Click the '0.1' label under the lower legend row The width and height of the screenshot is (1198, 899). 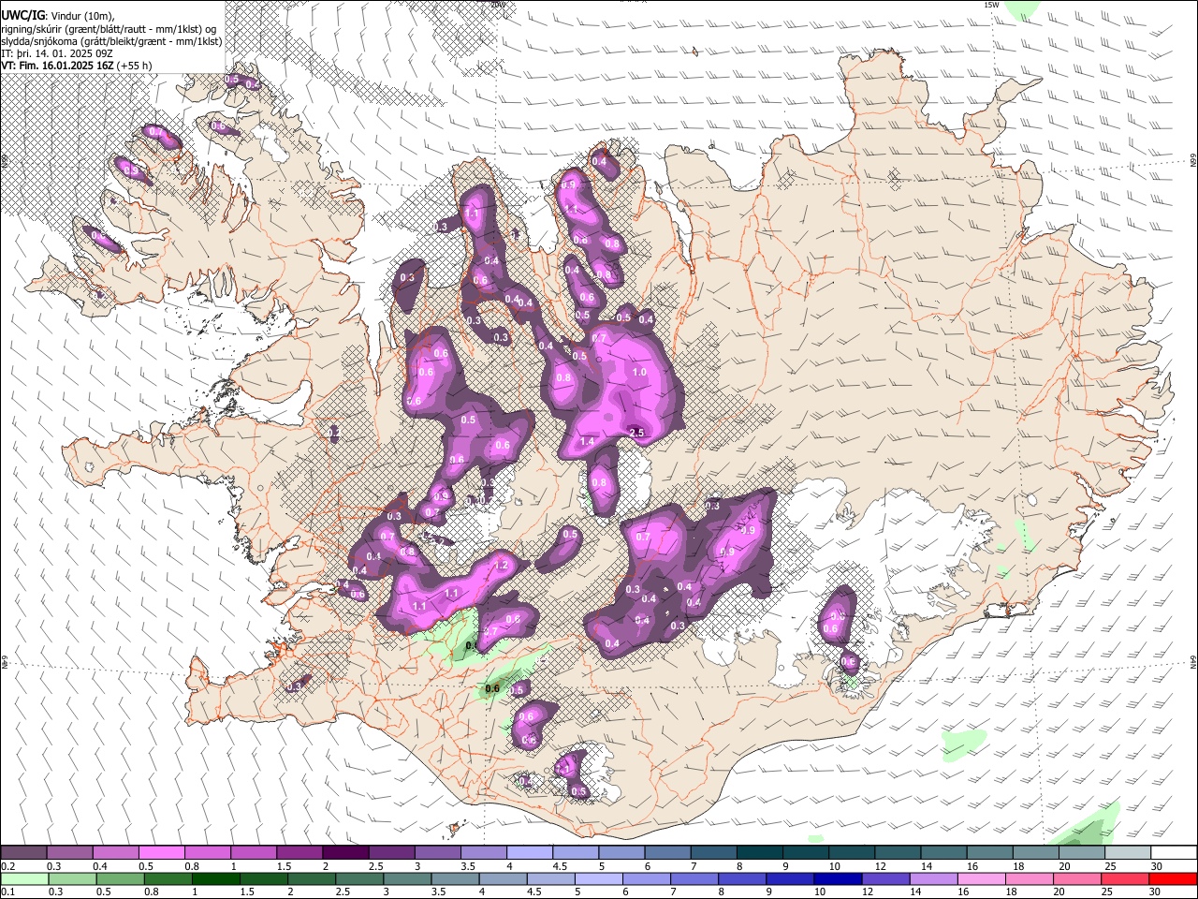(x=8, y=892)
